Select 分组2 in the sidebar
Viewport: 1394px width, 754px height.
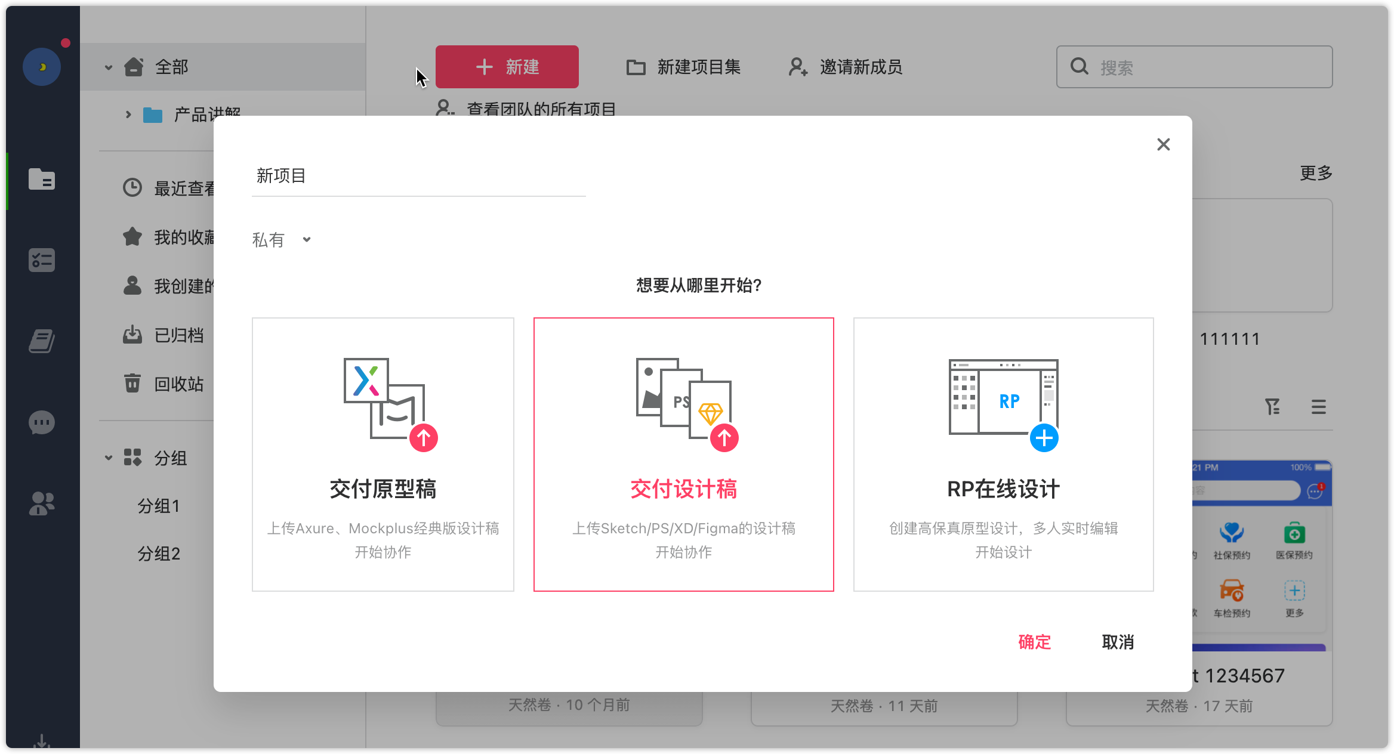click(159, 554)
